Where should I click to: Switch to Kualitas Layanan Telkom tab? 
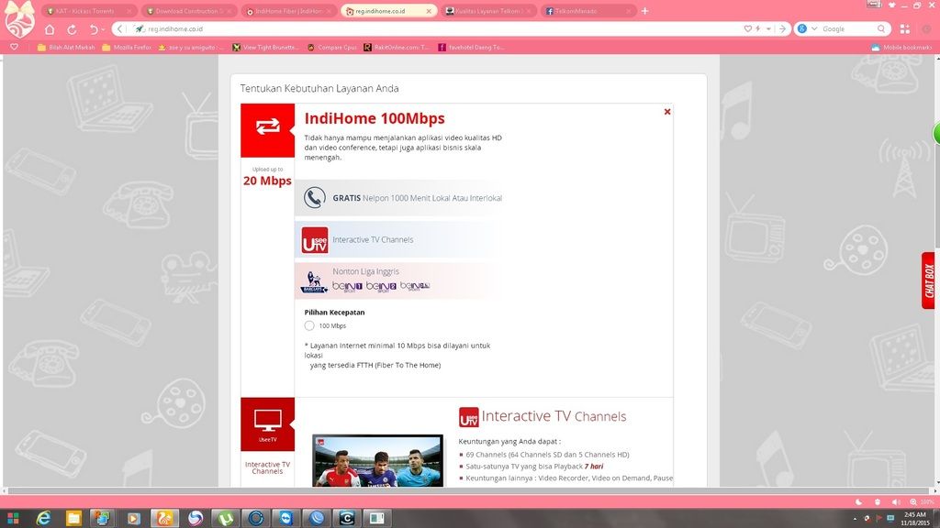488,11
